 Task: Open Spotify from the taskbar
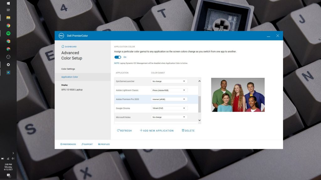coord(8,33)
